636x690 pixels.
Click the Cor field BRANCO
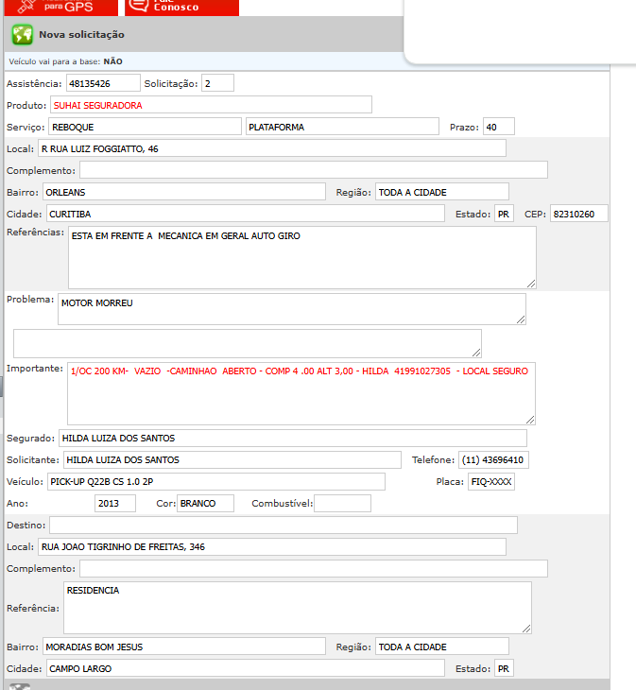pyautogui.click(x=205, y=503)
